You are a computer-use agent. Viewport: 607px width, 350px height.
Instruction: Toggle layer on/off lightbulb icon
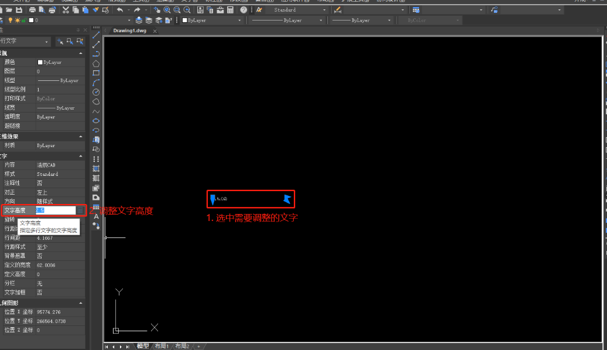tap(11, 20)
